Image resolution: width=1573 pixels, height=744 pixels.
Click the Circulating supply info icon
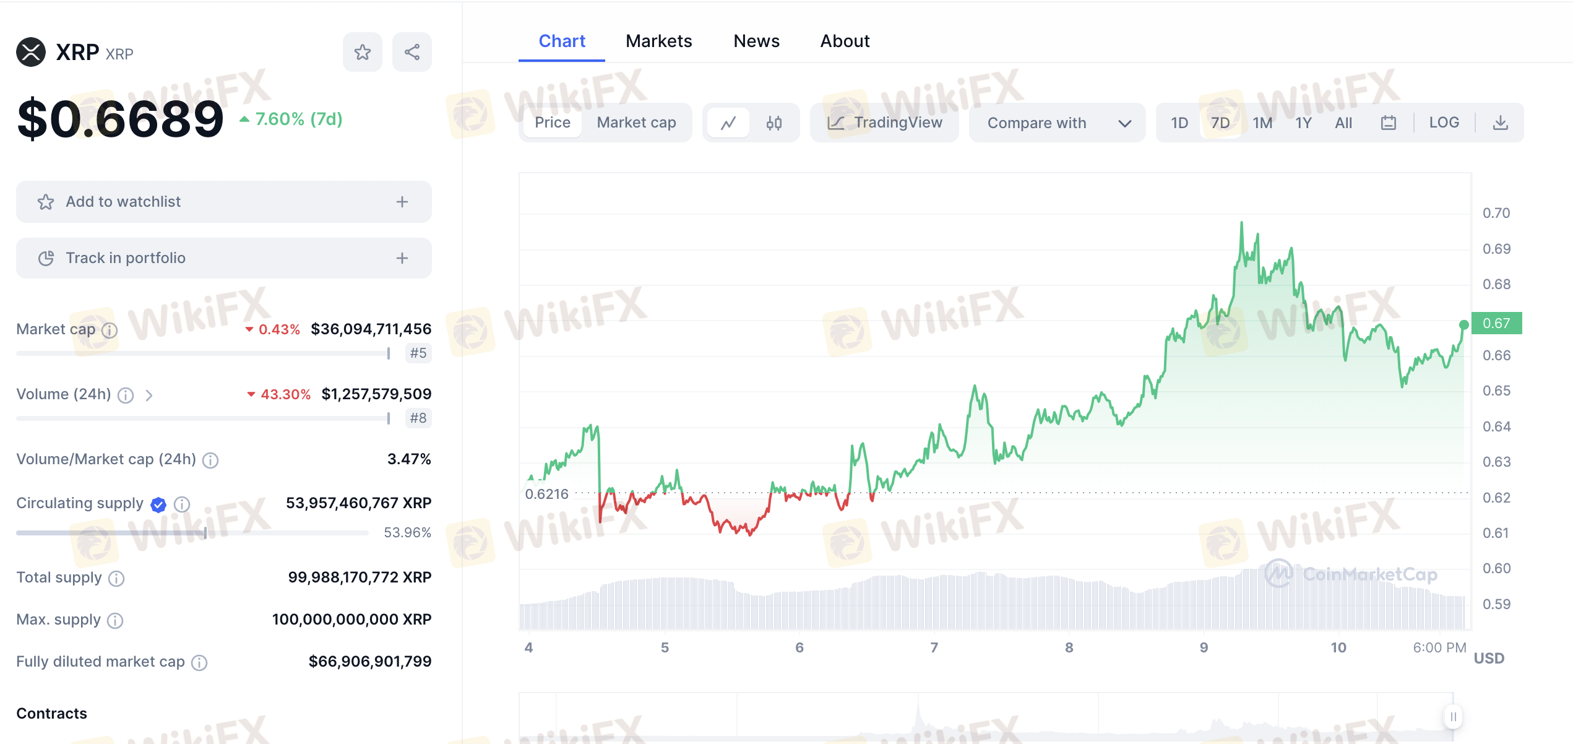pyautogui.click(x=182, y=504)
